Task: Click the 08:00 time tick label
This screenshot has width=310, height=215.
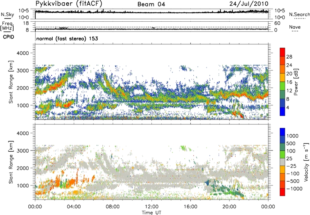Action: pos(113,207)
